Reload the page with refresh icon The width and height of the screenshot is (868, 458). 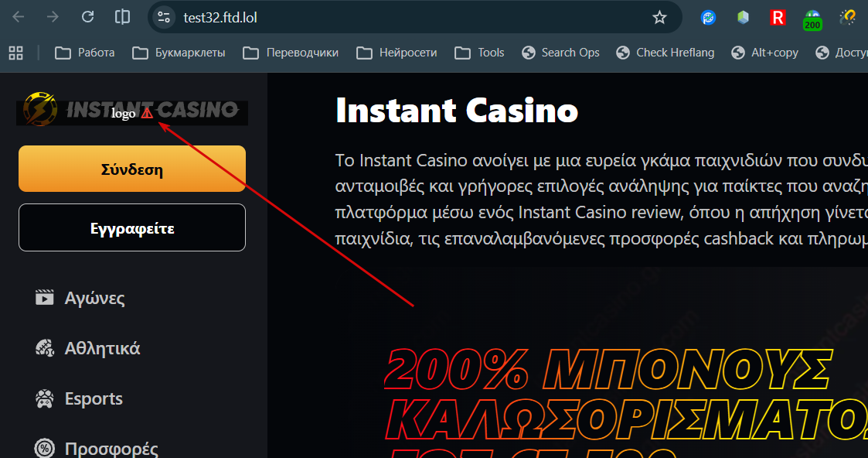click(x=87, y=17)
